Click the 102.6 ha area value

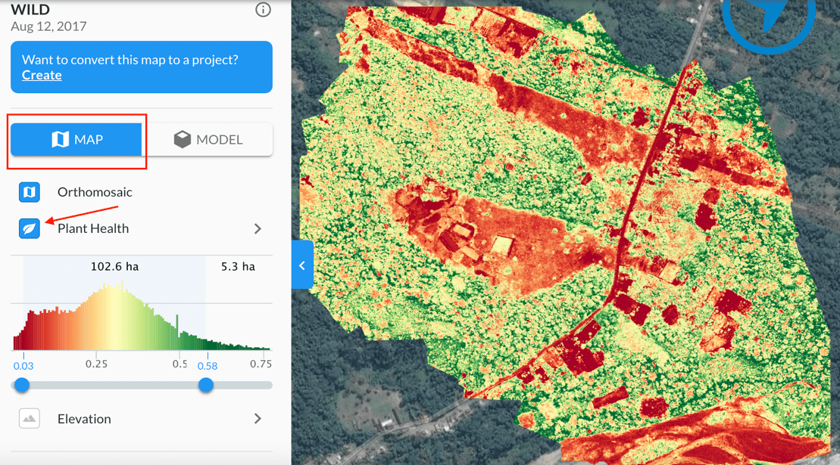(x=114, y=267)
